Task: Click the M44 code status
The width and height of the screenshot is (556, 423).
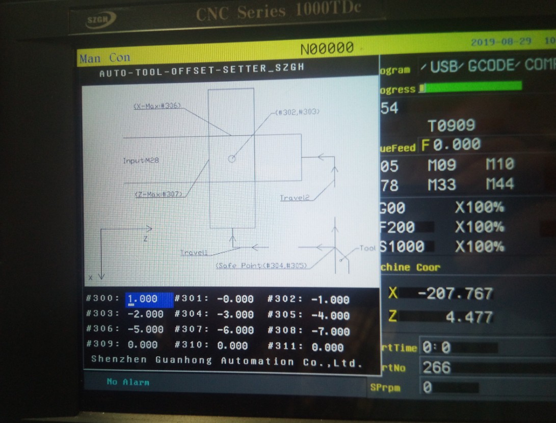Action: tap(499, 184)
